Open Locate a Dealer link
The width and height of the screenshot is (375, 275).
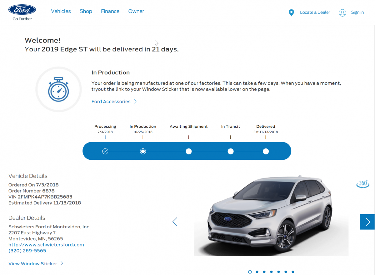coord(315,13)
